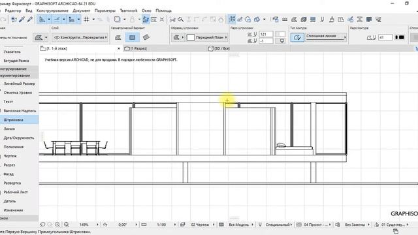Toggle the suspend groups icon
418x235 pixels.
(x=146, y=20)
